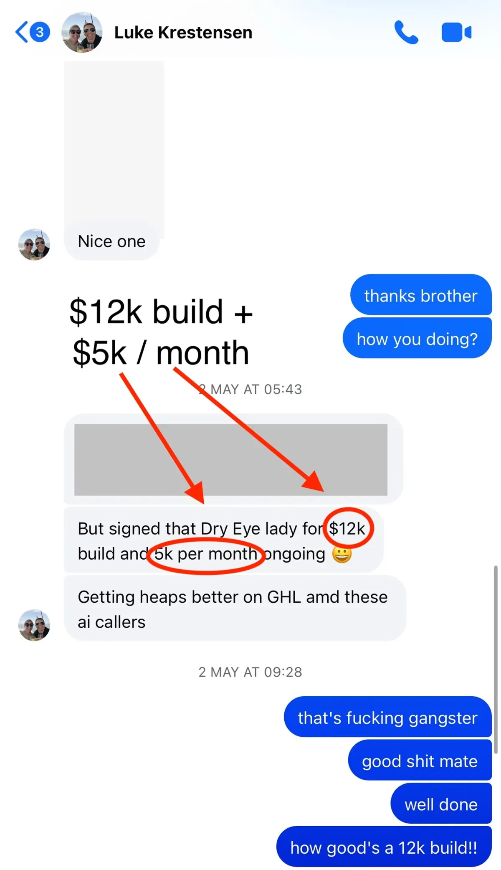Tap avatar beside Nice one message
This screenshot has width=501, height=870.
point(34,244)
